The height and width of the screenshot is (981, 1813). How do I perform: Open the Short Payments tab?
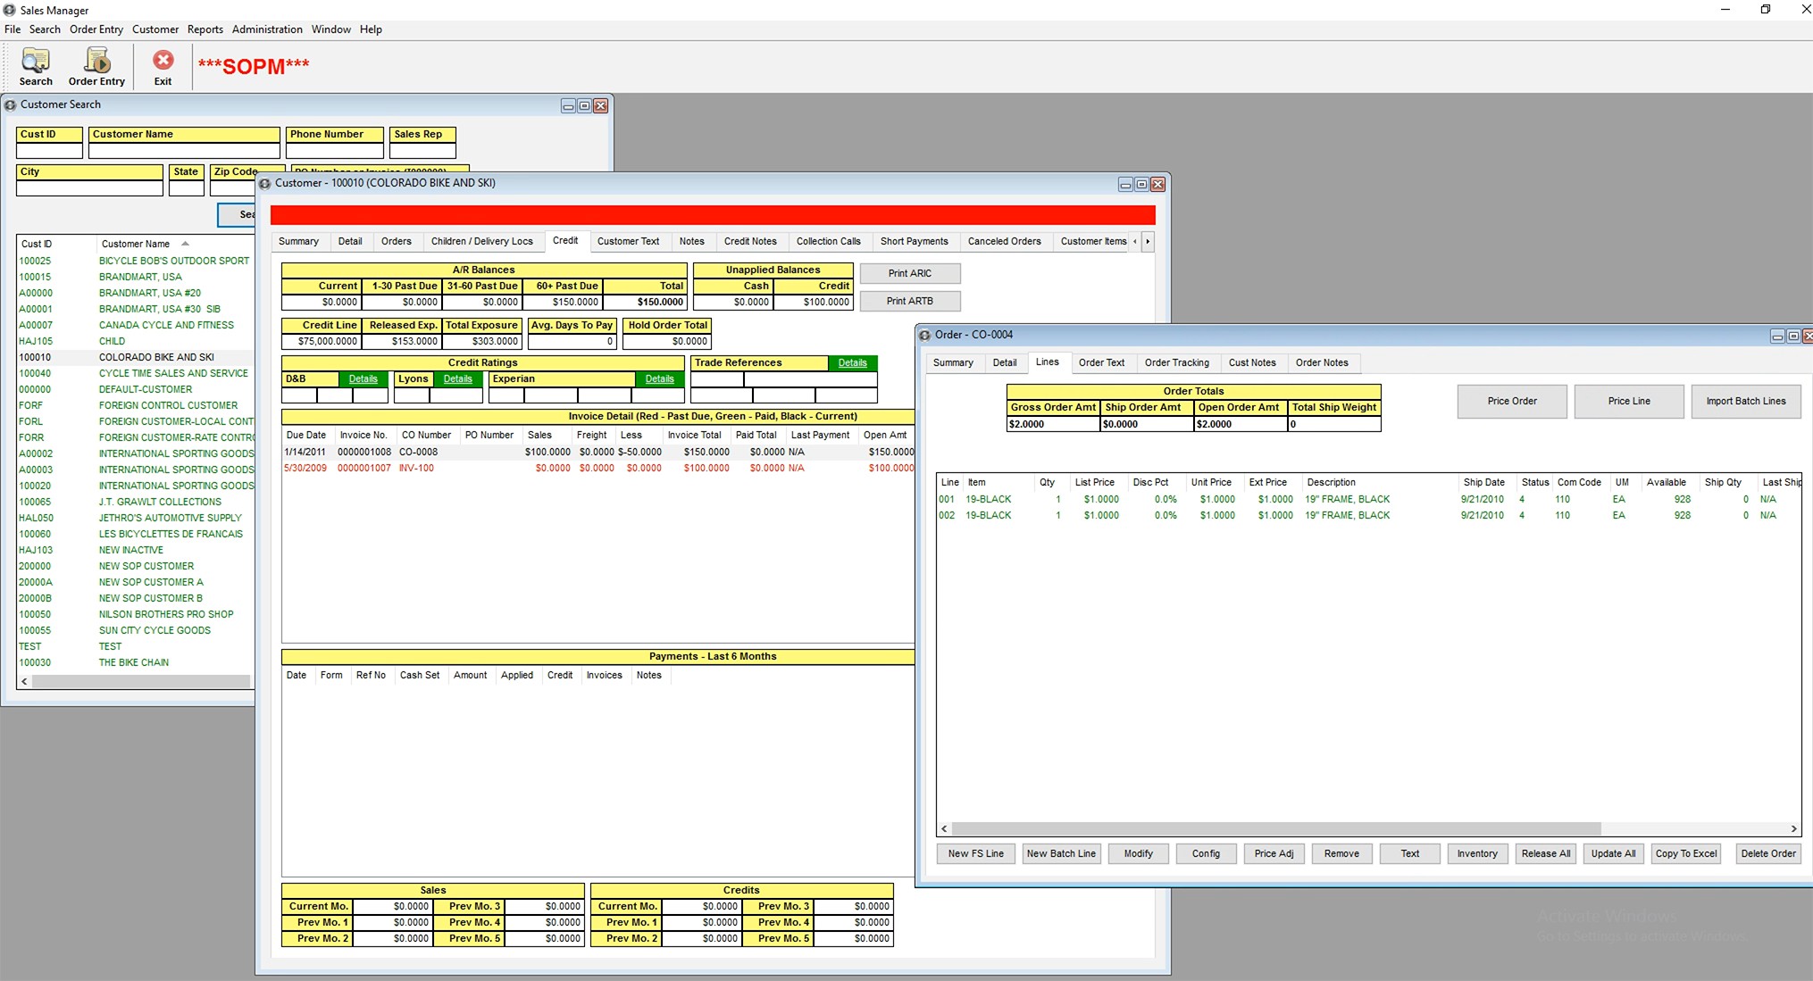pos(915,242)
